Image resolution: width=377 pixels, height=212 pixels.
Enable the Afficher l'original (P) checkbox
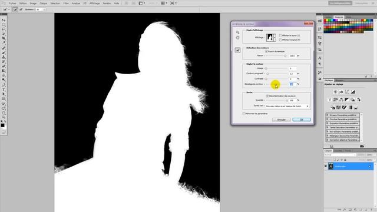point(280,39)
